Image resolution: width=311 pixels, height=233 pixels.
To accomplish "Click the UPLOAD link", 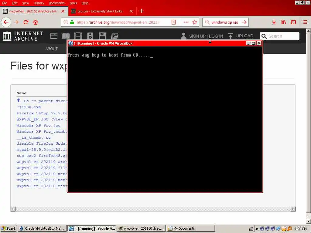I will [244, 36].
